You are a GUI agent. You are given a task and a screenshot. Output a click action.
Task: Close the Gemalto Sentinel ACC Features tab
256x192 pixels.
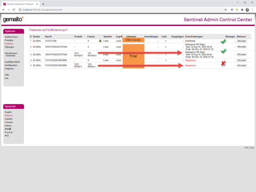[x=37, y=4]
